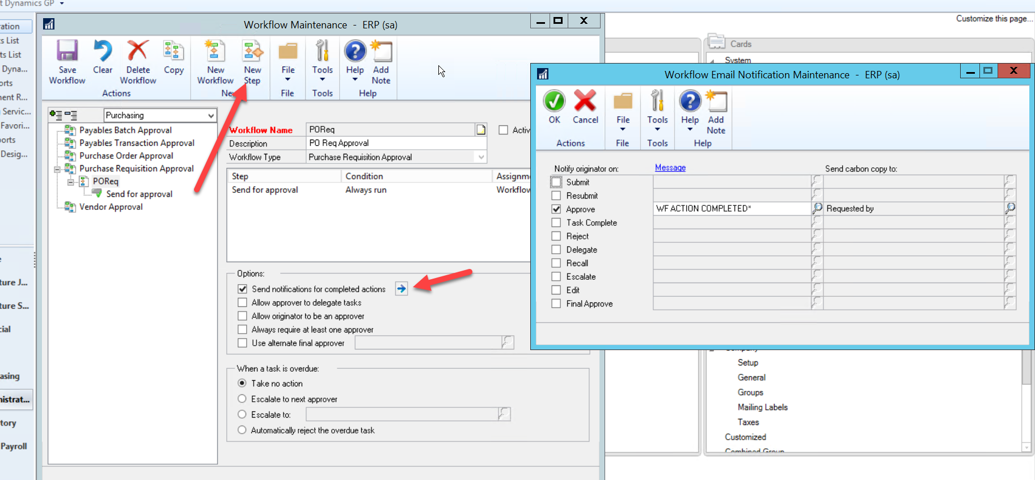Click Save Workflow icon
Screen dimensions: 1035x480
pos(67,51)
